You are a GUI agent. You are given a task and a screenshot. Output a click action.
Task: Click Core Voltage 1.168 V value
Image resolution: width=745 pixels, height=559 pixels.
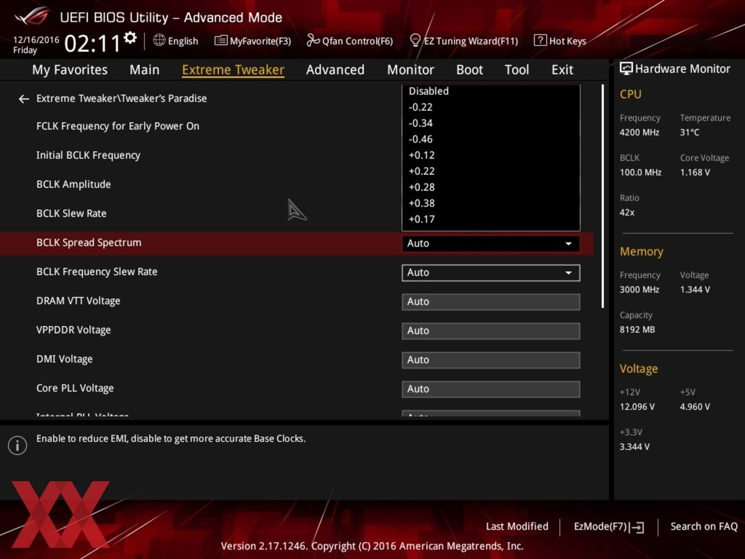pos(695,172)
